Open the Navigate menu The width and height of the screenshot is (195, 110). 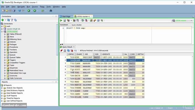tap(21, 7)
